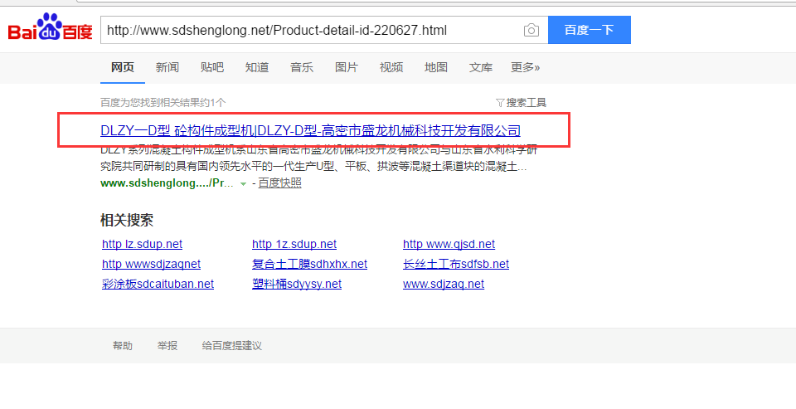Expand the 更多» categories menu
The image size is (796, 409).
[525, 67]
